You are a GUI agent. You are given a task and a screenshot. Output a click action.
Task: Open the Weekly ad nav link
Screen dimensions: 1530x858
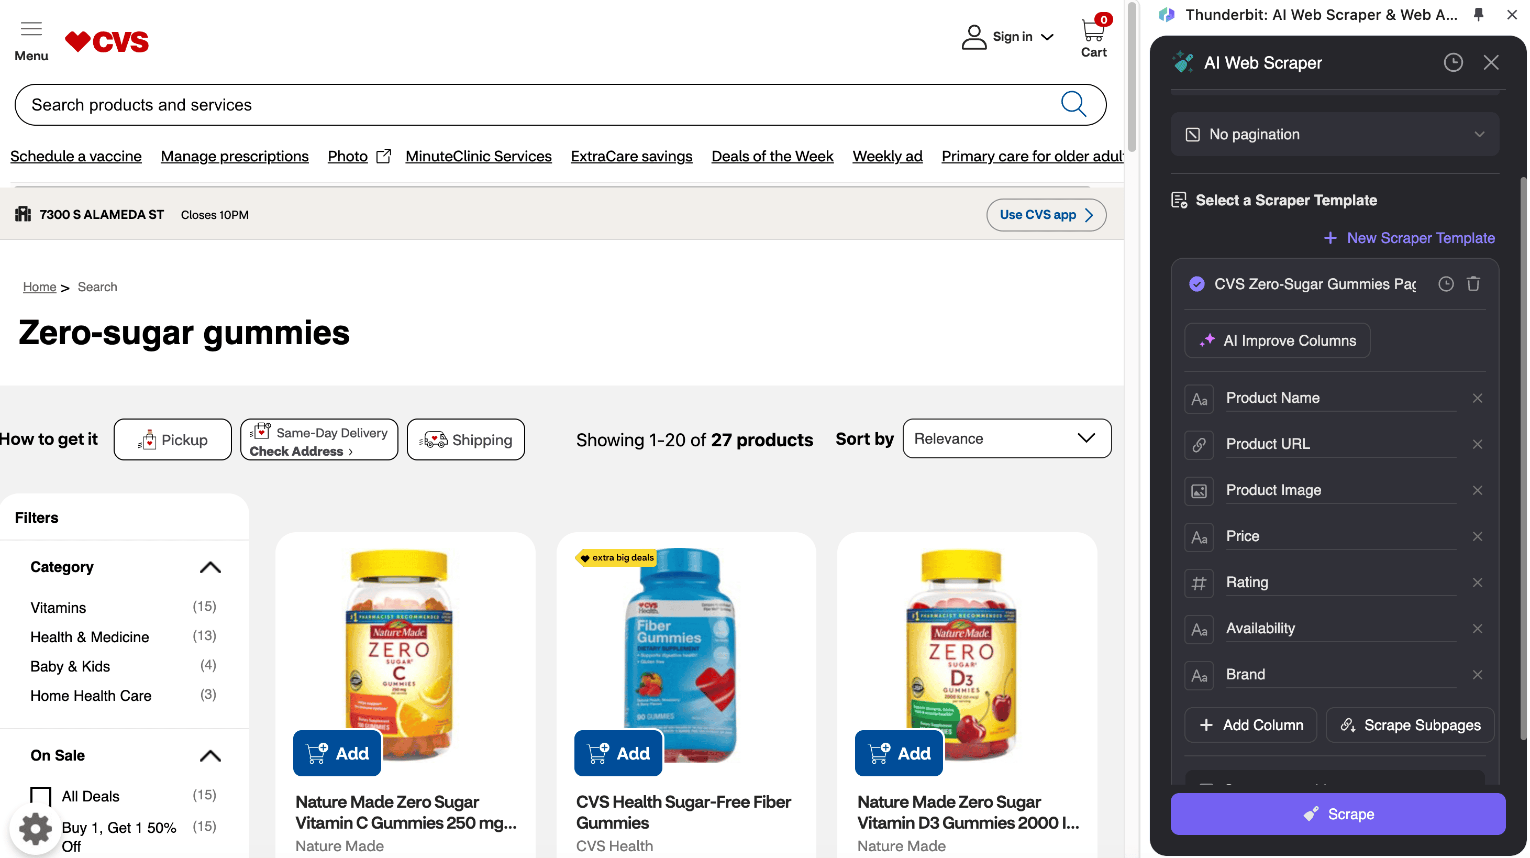[x=887, y=156]
